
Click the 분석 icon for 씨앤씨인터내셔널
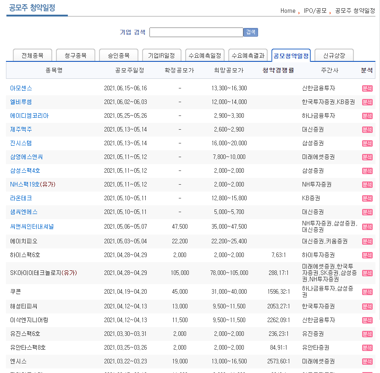tap(367, 227)
